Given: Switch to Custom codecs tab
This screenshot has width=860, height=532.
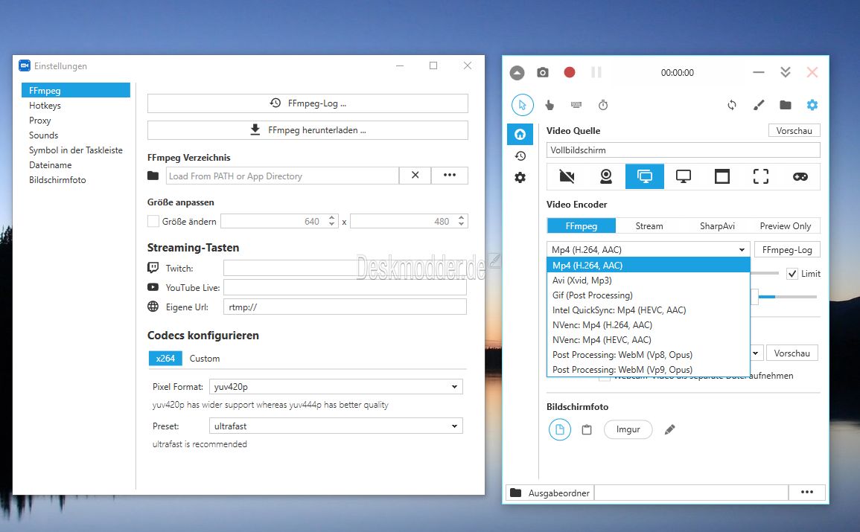Looking at the screenshot, I should coord(205,359).
